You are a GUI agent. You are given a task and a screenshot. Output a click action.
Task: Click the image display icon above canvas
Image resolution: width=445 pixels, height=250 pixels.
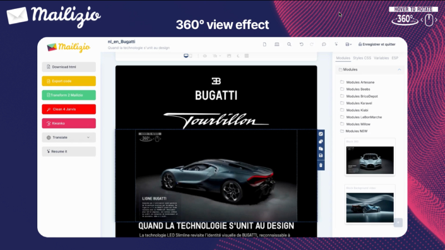click(229, 56)
